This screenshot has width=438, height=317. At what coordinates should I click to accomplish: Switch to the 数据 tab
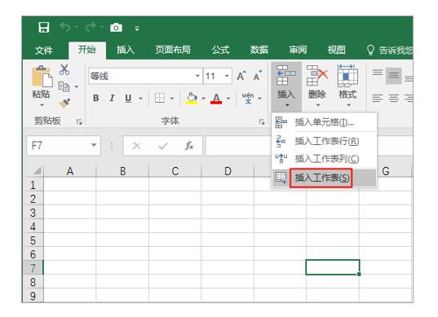pyautogui.click(x=259, y=50)
